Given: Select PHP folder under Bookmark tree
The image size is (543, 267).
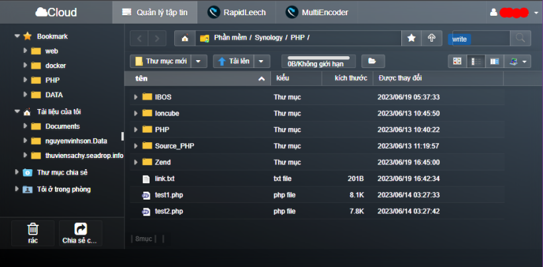Looking at the screenshot, I should pos(52,80).
